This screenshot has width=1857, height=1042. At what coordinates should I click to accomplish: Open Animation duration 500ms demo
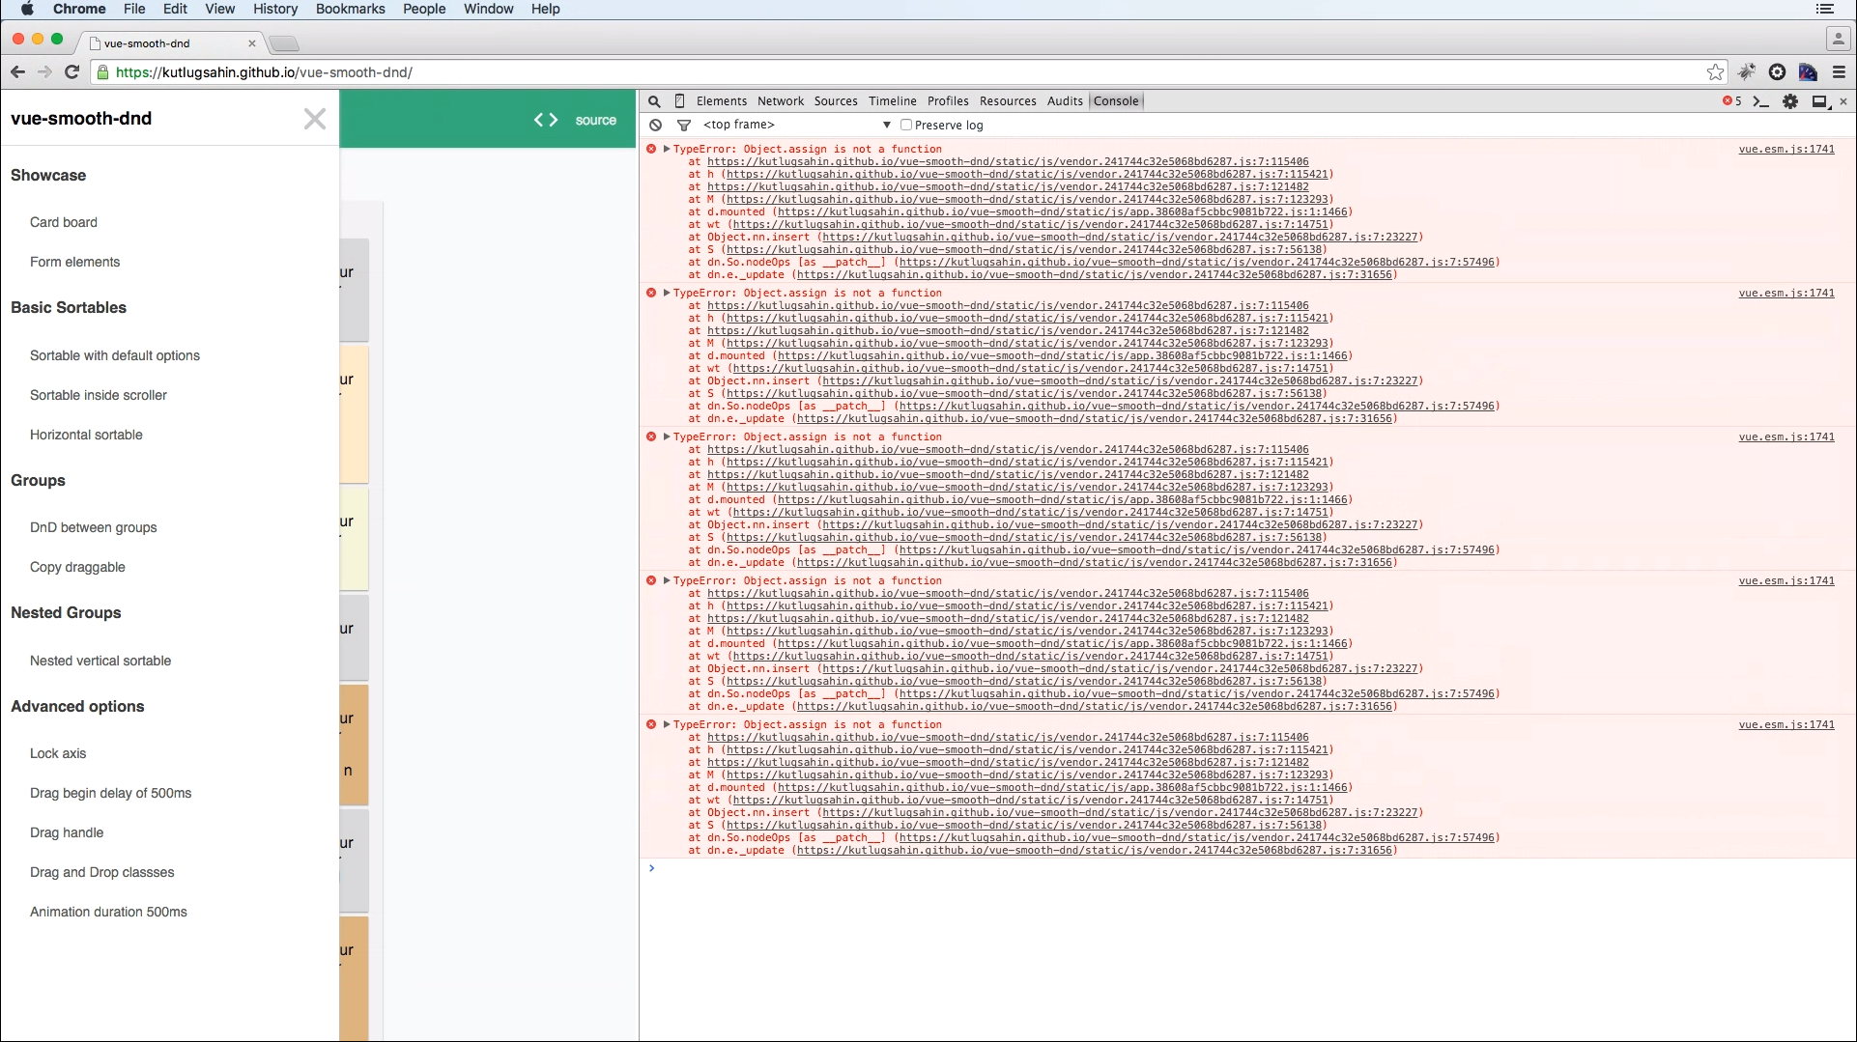coord(108,912)
